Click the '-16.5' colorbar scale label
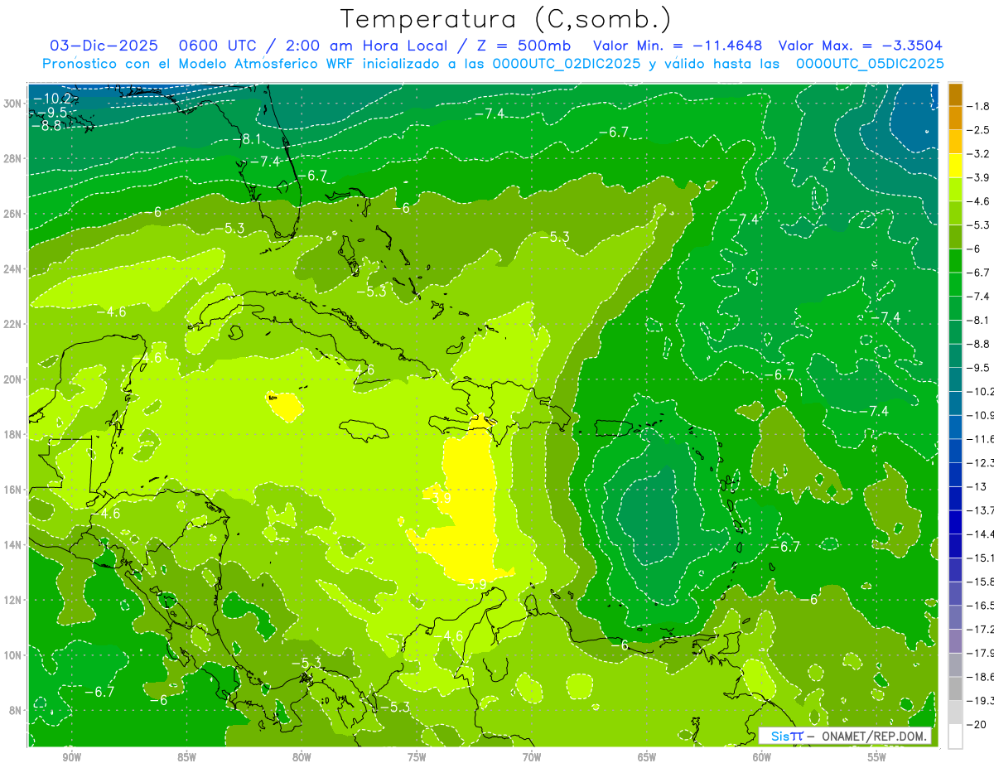This screenshot has height=768, width=994. pos(979,606)
